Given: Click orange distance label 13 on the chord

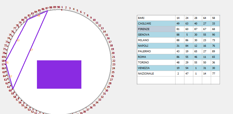Looking at the screenshot, I should coord(18,40).
